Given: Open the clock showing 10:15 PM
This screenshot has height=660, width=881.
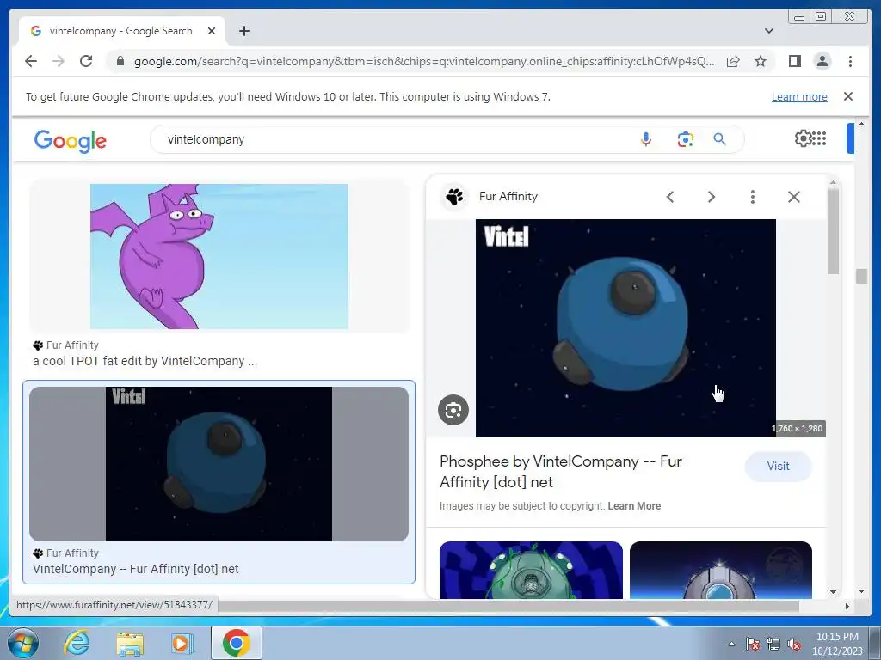Looking at the screenshot, I should 837,643.
